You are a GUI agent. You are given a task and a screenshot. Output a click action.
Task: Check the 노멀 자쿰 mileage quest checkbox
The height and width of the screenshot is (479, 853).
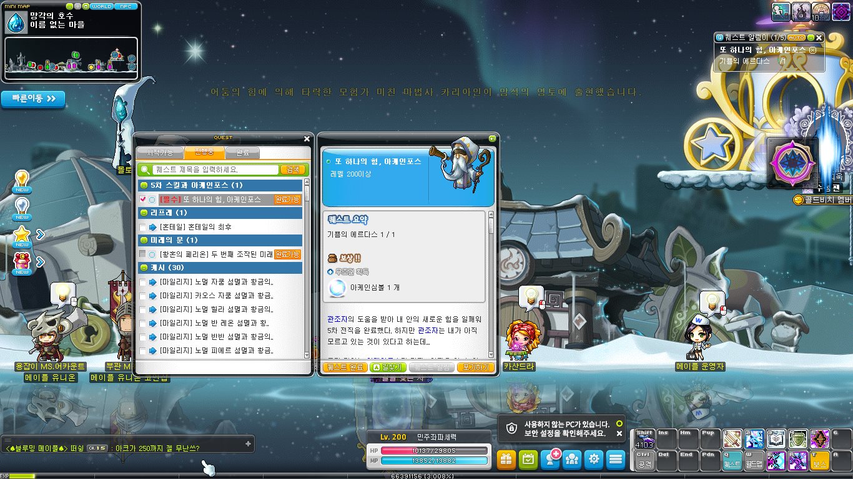(x=143, y=282)
